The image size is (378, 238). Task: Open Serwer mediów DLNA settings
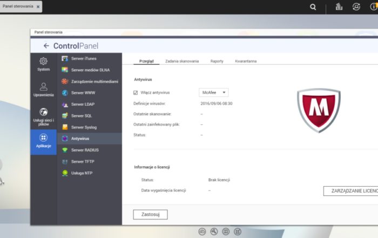pyautogui.click(x=90, y=70)
